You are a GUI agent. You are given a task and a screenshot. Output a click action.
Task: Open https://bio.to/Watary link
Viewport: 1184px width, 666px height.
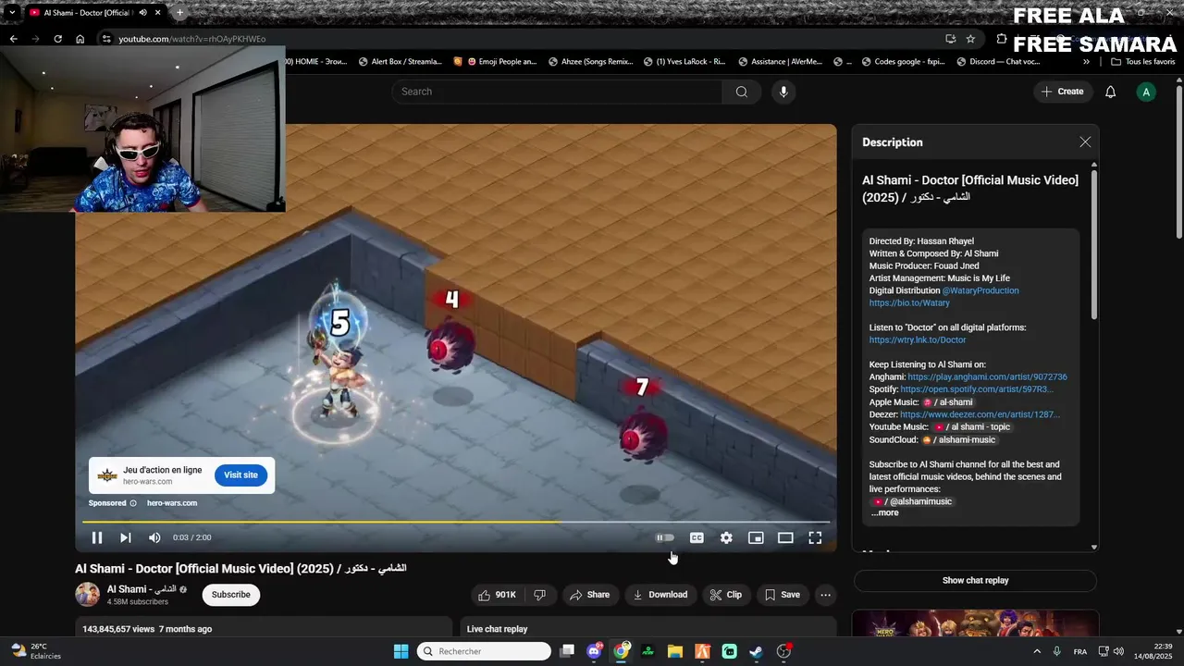tap(909, 302)
